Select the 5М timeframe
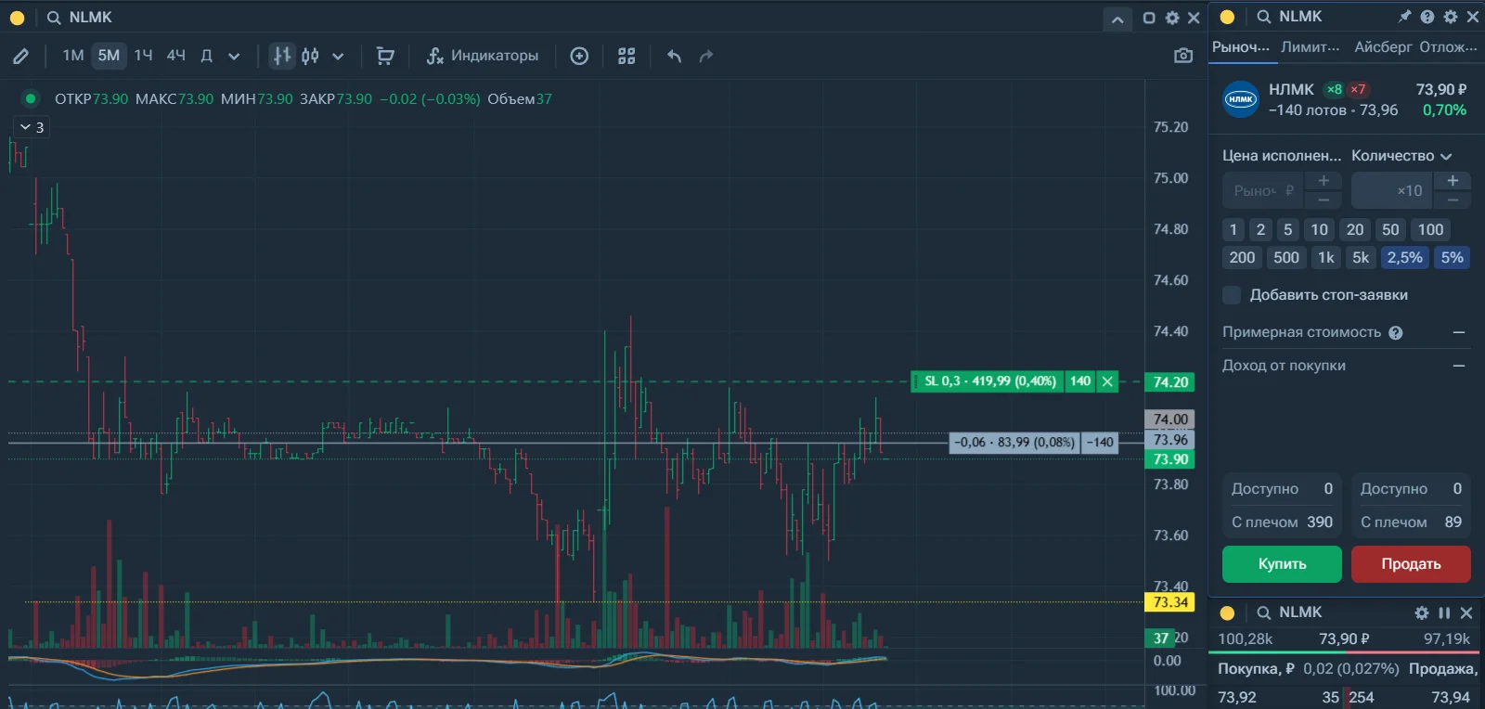The height and width of the screenshot is (709, 1485). click(109, 56)
